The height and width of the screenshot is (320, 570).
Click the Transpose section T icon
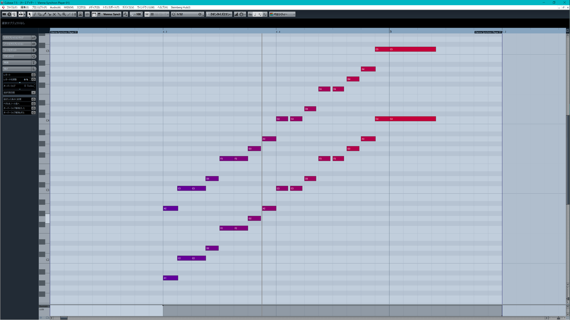[x=34, y=62]
